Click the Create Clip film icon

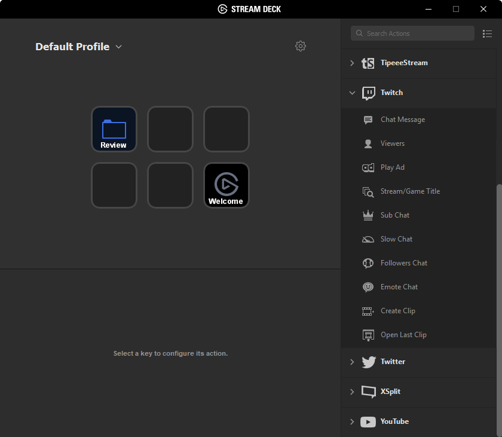tap(368, 311)
